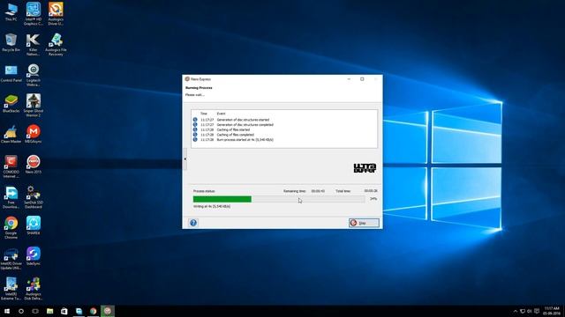This screenshot has height=317, width=565.
Task: Open Nero 2015 desktop shortcut
Action: [34, 165]
